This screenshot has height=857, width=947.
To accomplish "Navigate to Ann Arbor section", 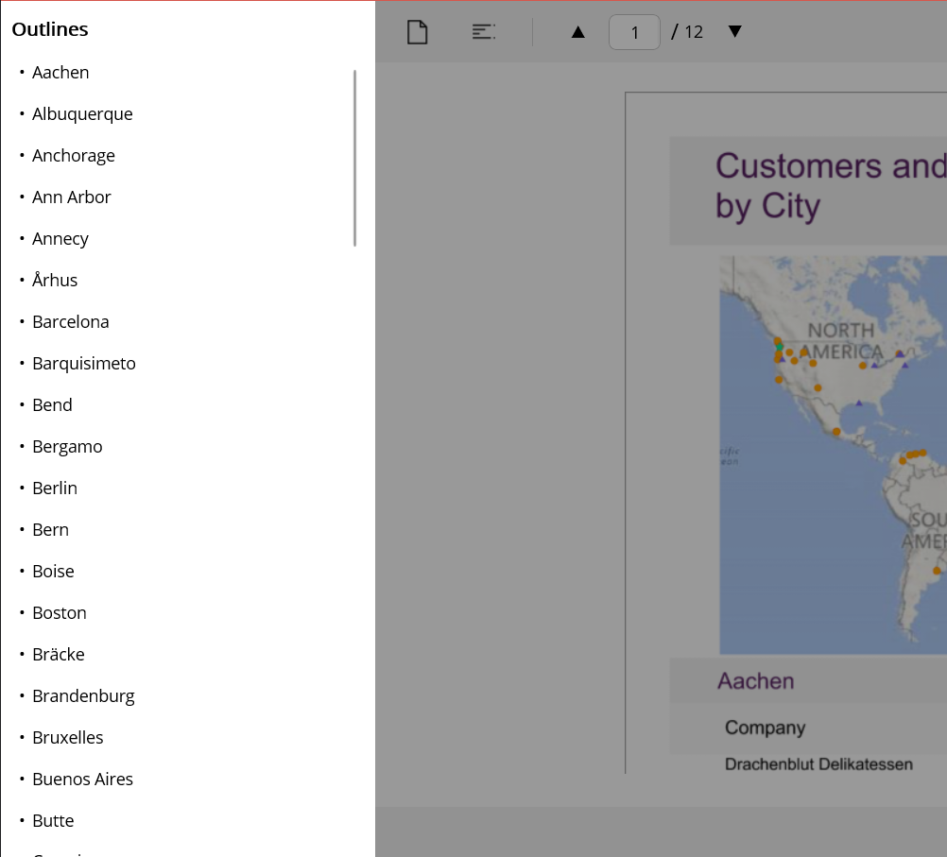I will [72, 197].
